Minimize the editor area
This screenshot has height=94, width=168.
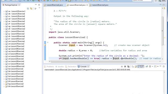point(160,5)
